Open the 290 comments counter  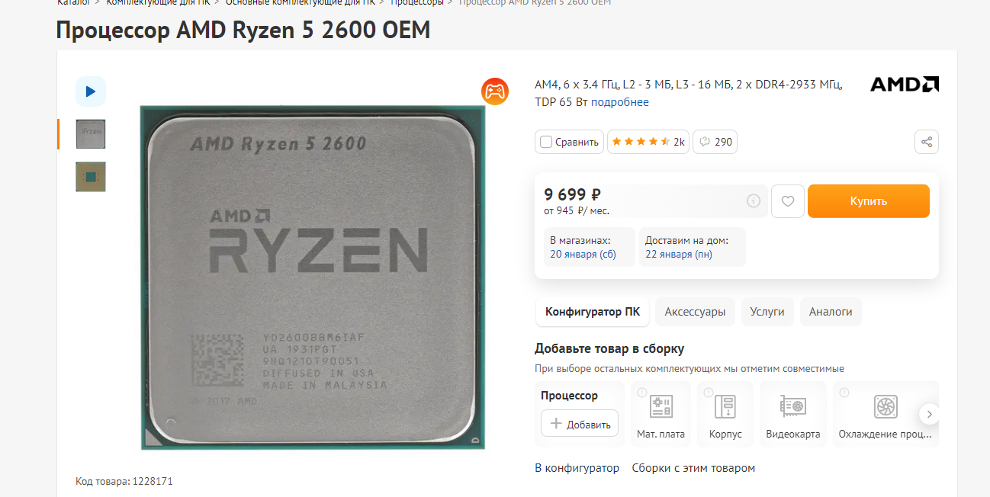715,142
